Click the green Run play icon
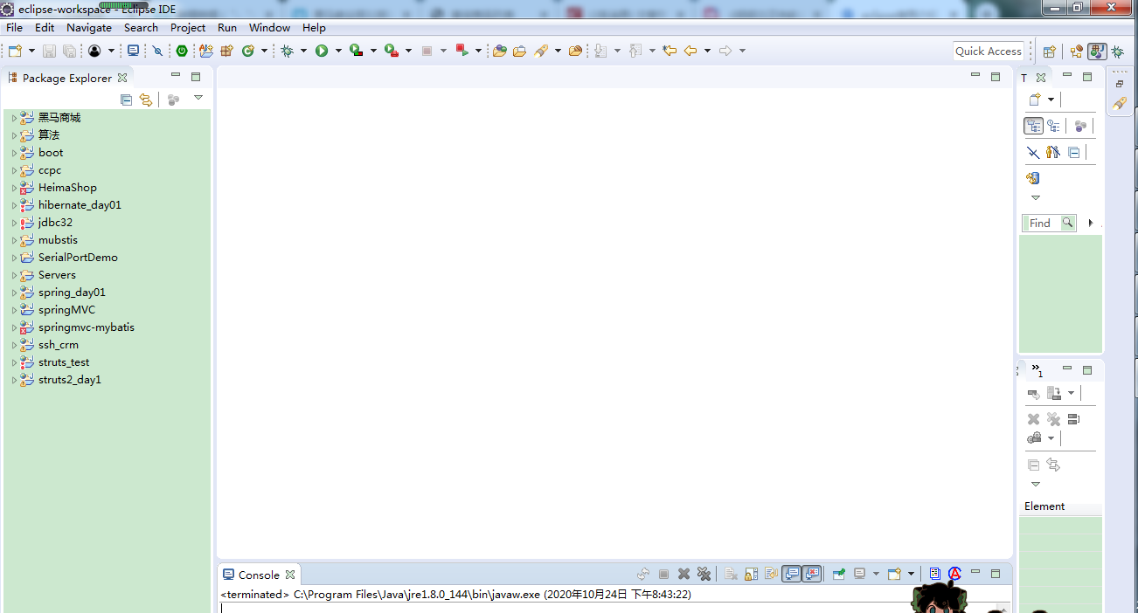Image resolution: width=1138 pixels, height=613 pixels. pyautogui.click(x=322, y=51)
